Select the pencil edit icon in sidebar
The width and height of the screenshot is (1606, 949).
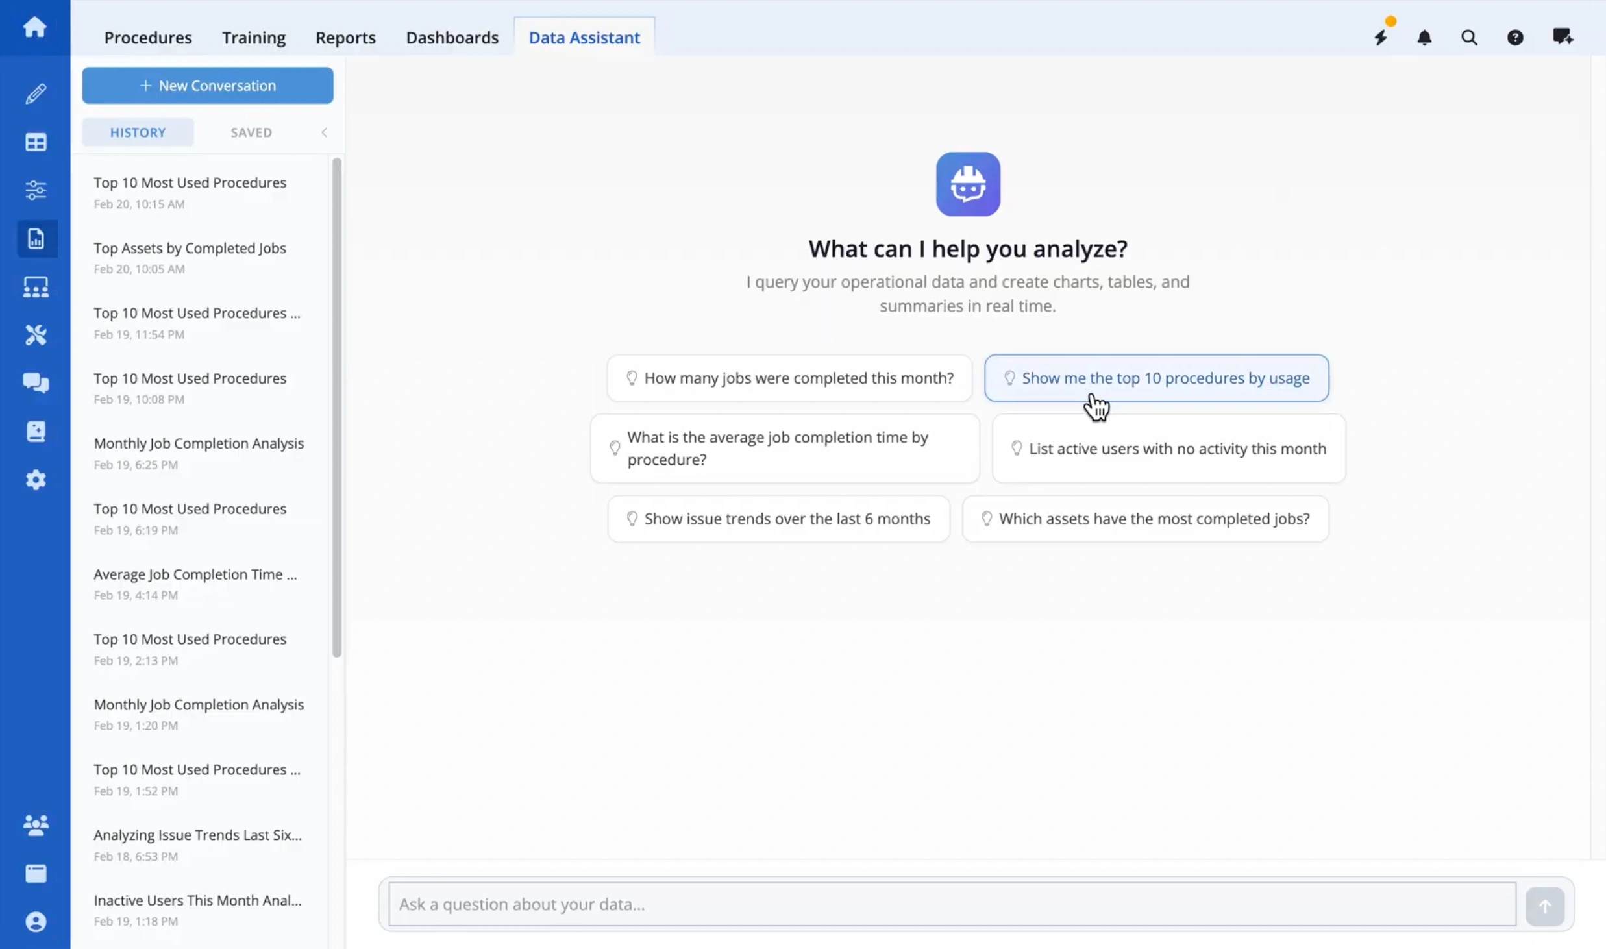tap(36, 94)
